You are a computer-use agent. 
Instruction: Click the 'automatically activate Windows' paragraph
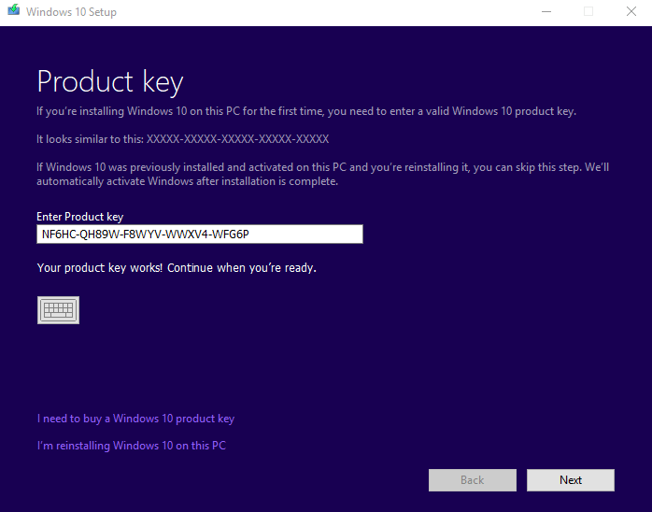(x=322, y=175)
